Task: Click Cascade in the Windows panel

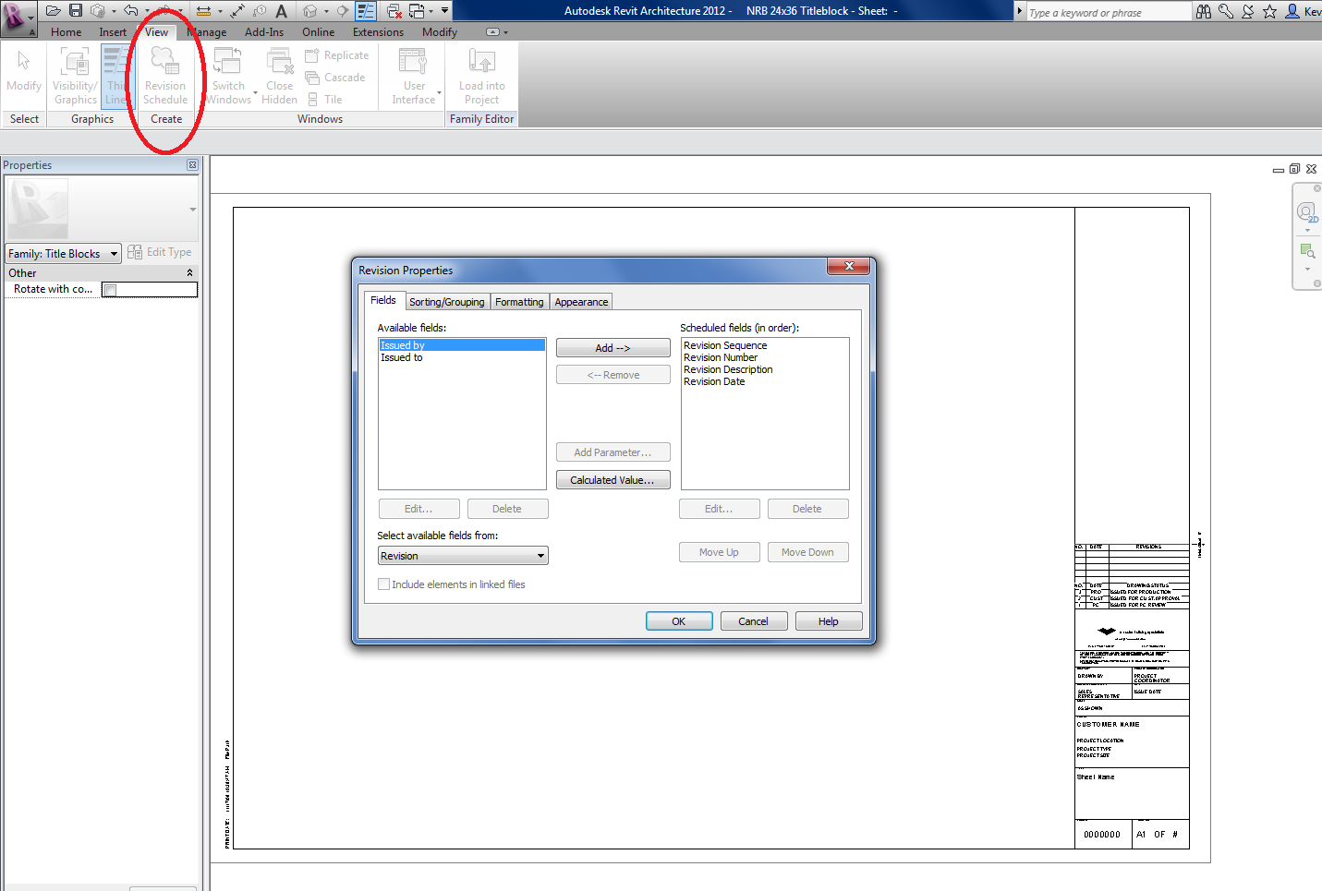Action: click(335, 78)
